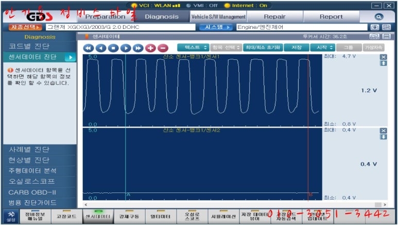Click the Internet On status indicator
This screenshot has width=398, height=225.
pyautogui.click(x=246, y=5)
